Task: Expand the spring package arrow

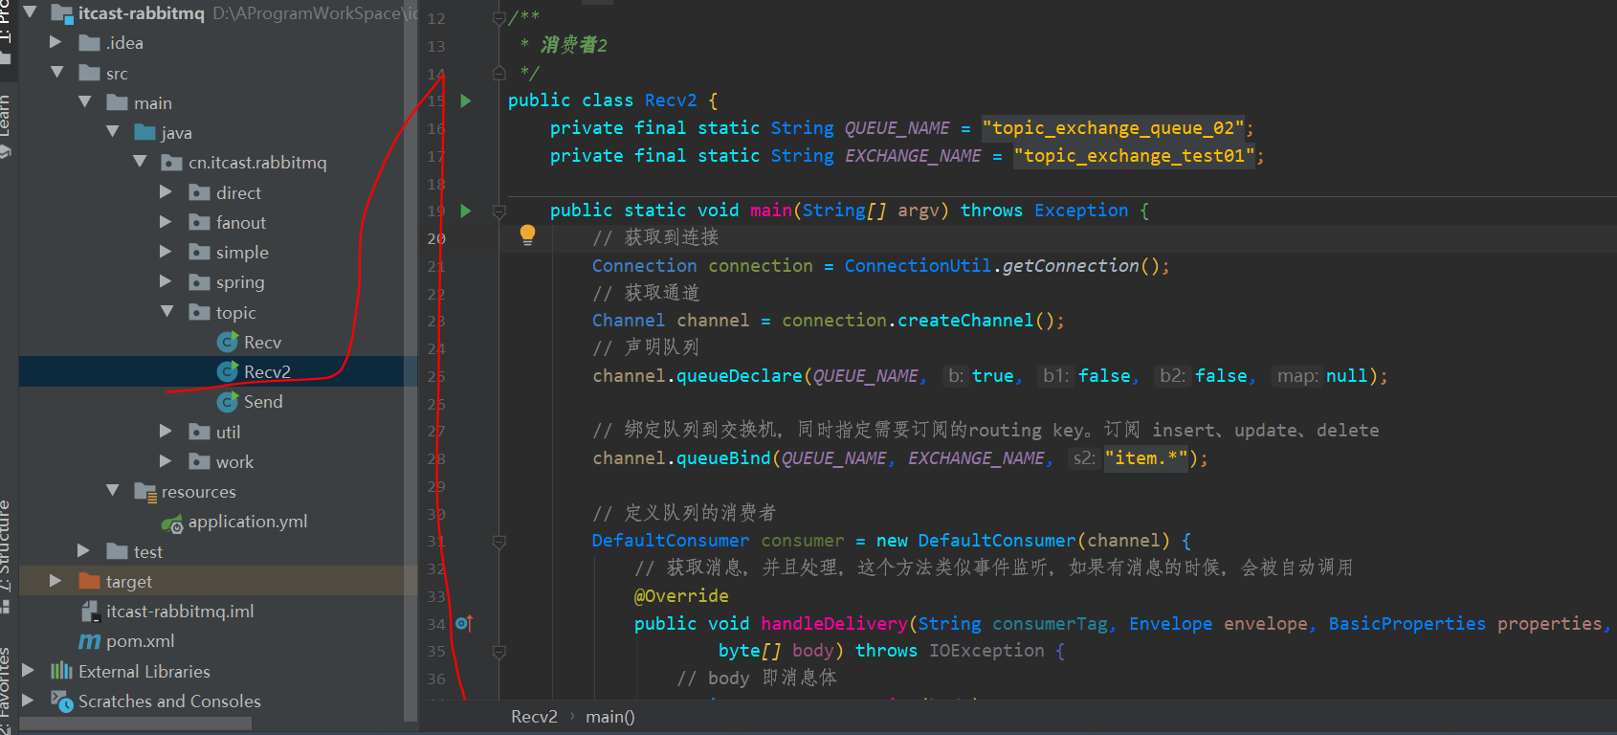Action: coord(166,281)
